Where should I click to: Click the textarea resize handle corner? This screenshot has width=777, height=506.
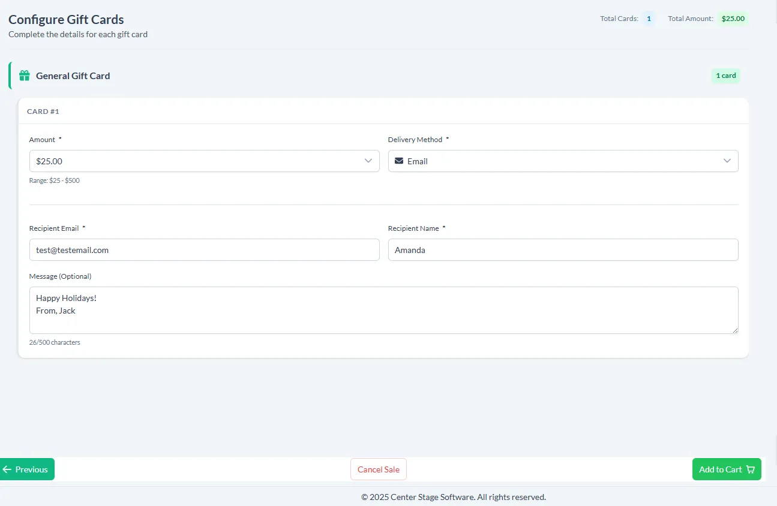click(735, 330)
